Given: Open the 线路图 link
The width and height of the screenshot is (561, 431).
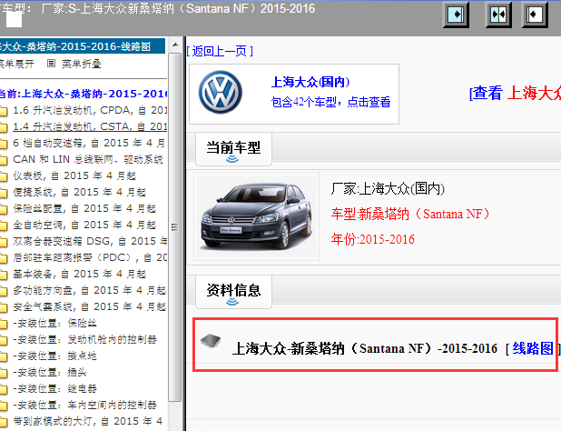Looking at the screenshot, I should tap(533, 348).
